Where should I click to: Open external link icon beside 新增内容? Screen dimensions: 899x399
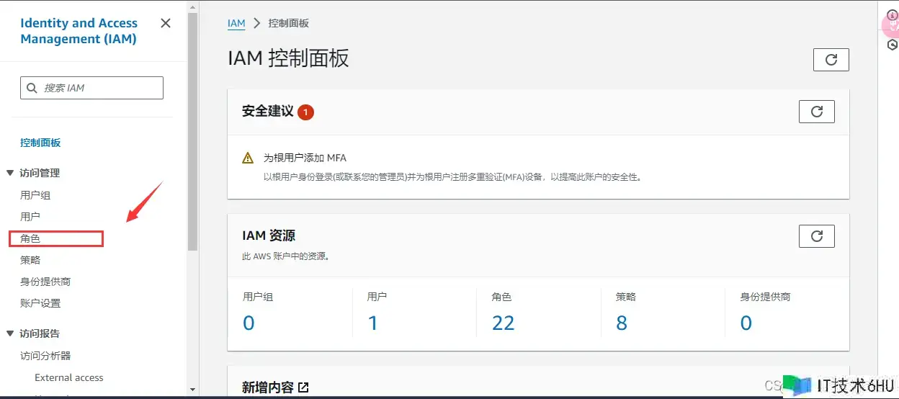[303, 387]
